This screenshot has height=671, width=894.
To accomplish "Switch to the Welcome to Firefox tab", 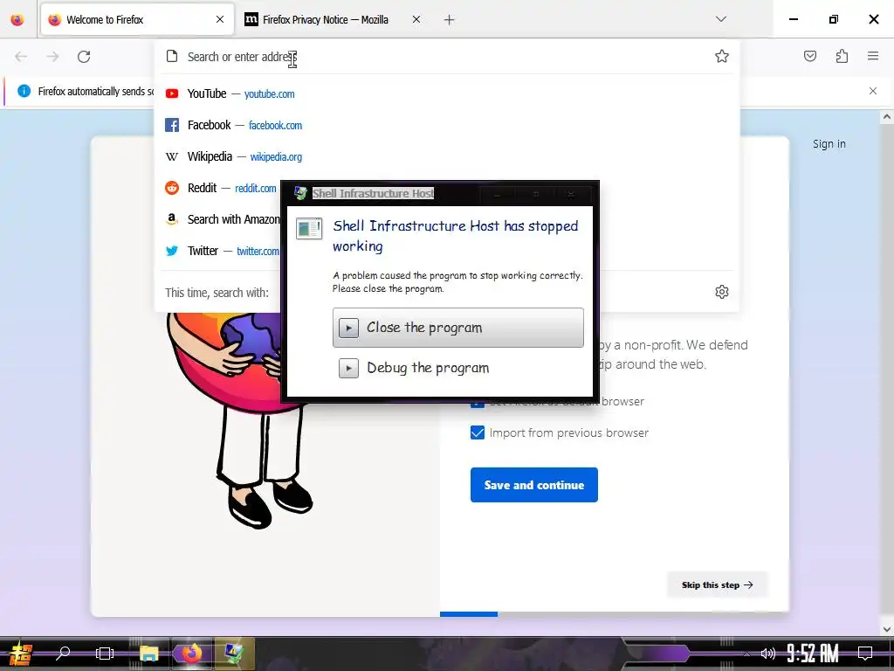I will coord(137,19).
